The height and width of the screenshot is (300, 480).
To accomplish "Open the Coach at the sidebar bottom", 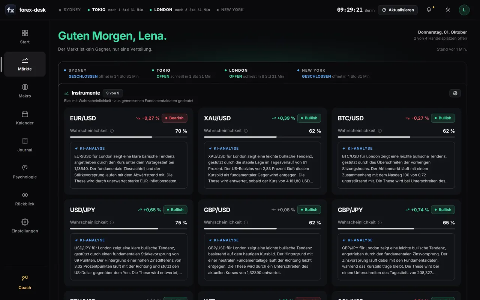I will tap(25, 283).
